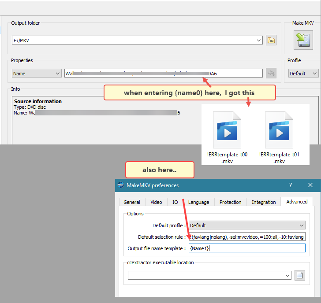Click the 'Default profile :' label
This screenshot has height=303, width=321.
pos(169,225)
